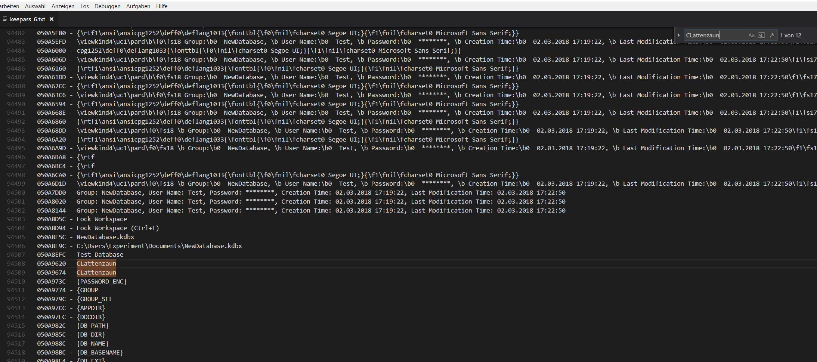
Task: Click the file icon on keepass_6.txt tab
Action: pos(5,19)
